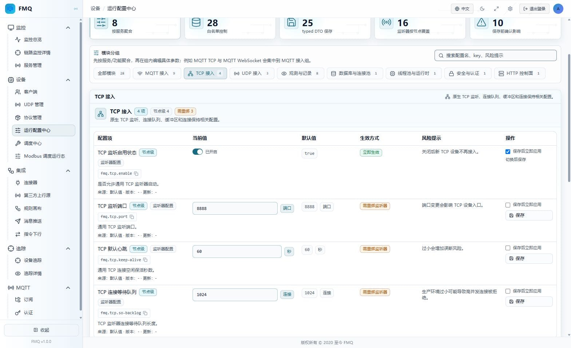
Task: Click the typed DTO 保存 icon
Action: click(292, 23)
